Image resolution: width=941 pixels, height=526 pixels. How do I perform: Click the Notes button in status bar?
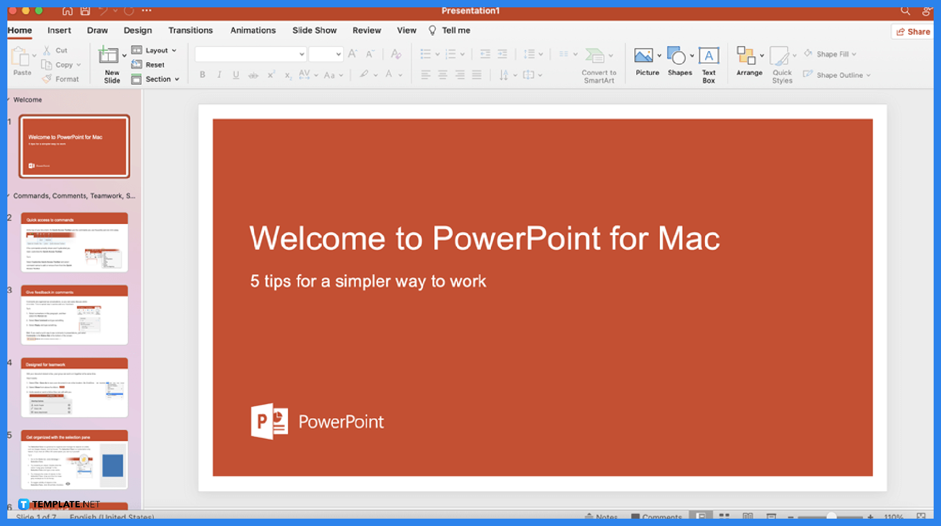602,517
